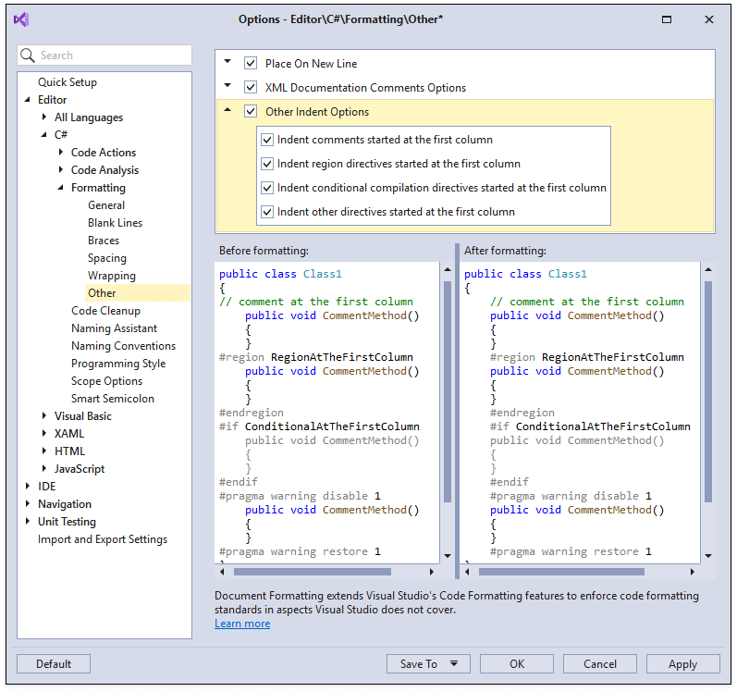Click the search magnifier icon
This screenshot has width=737, height=692.
point(28,56)
